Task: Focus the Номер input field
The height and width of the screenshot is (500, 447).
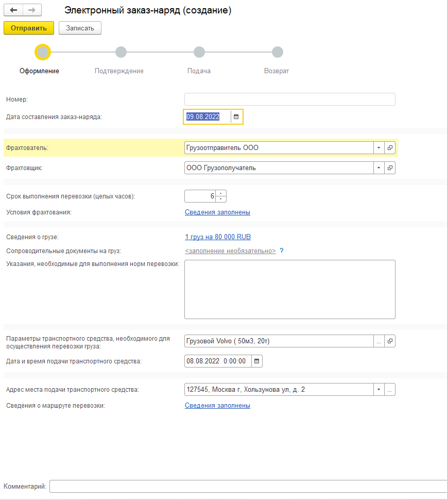Action: [x=290, y=99]
